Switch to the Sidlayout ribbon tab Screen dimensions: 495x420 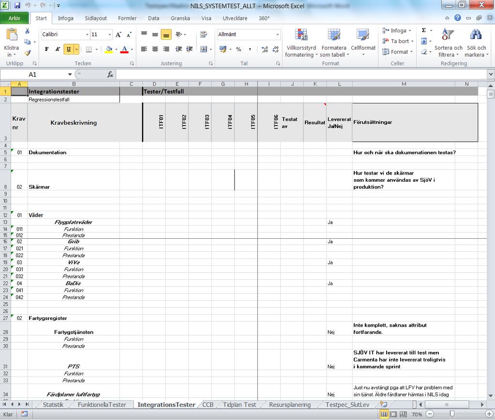click(x=96, y=18)
